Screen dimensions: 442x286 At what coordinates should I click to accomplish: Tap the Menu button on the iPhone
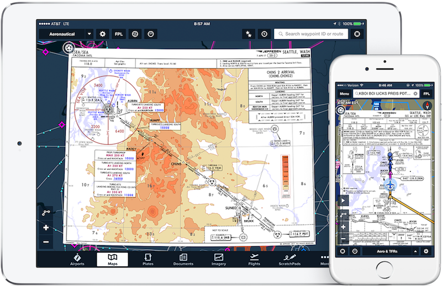click(345, 94)
